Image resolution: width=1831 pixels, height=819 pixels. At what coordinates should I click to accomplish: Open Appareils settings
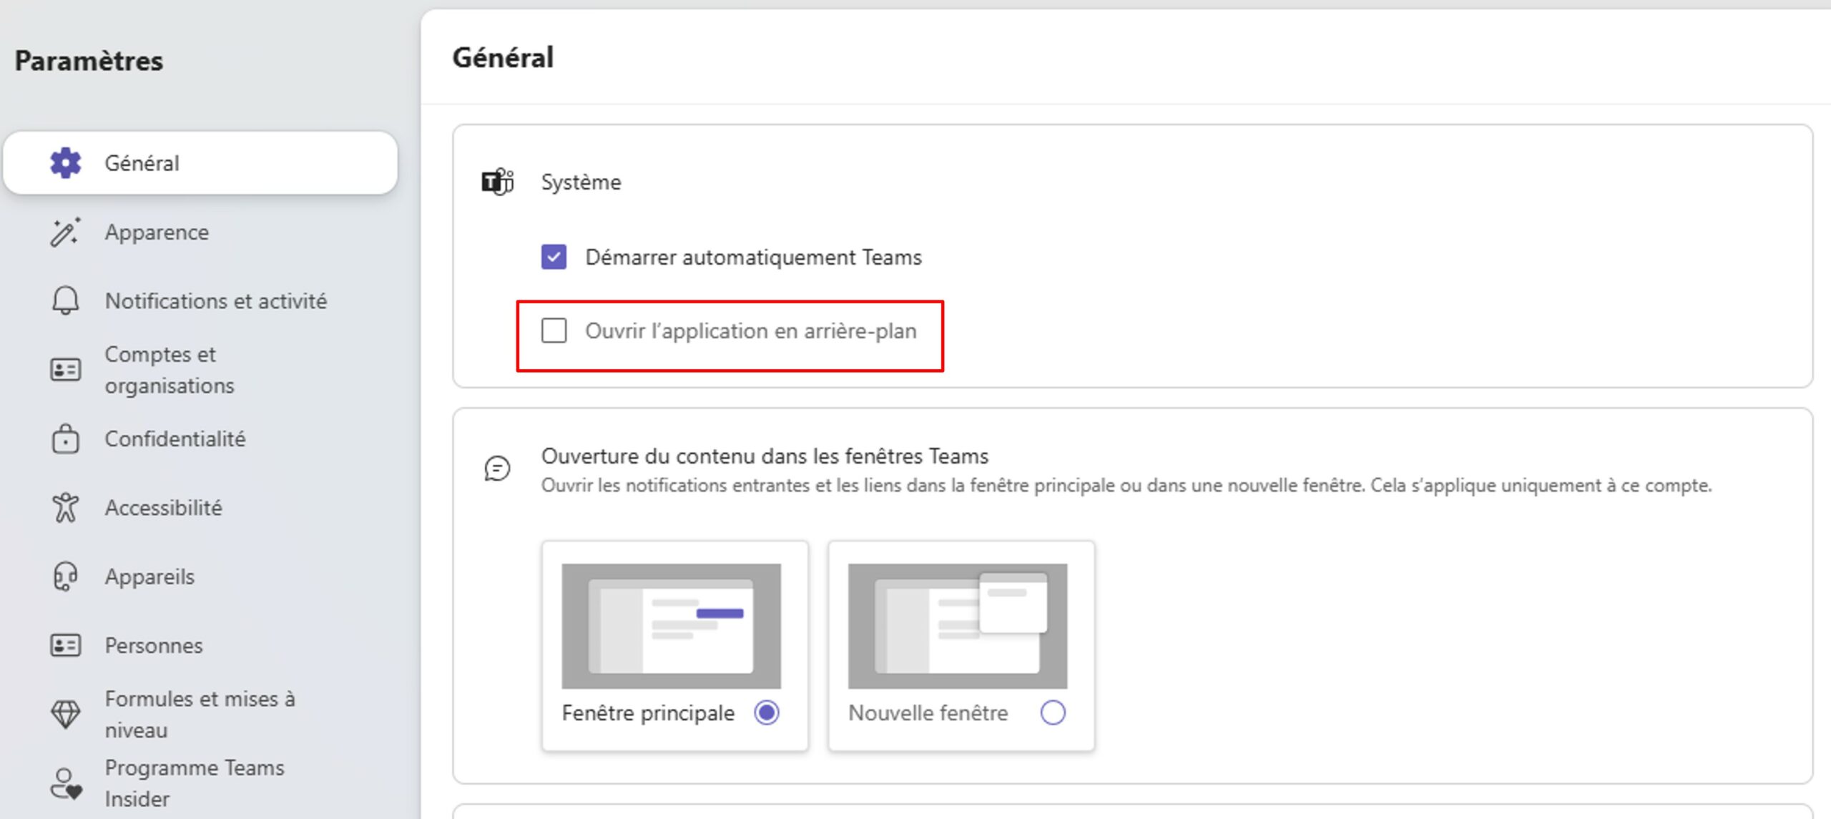coord(200,577)
